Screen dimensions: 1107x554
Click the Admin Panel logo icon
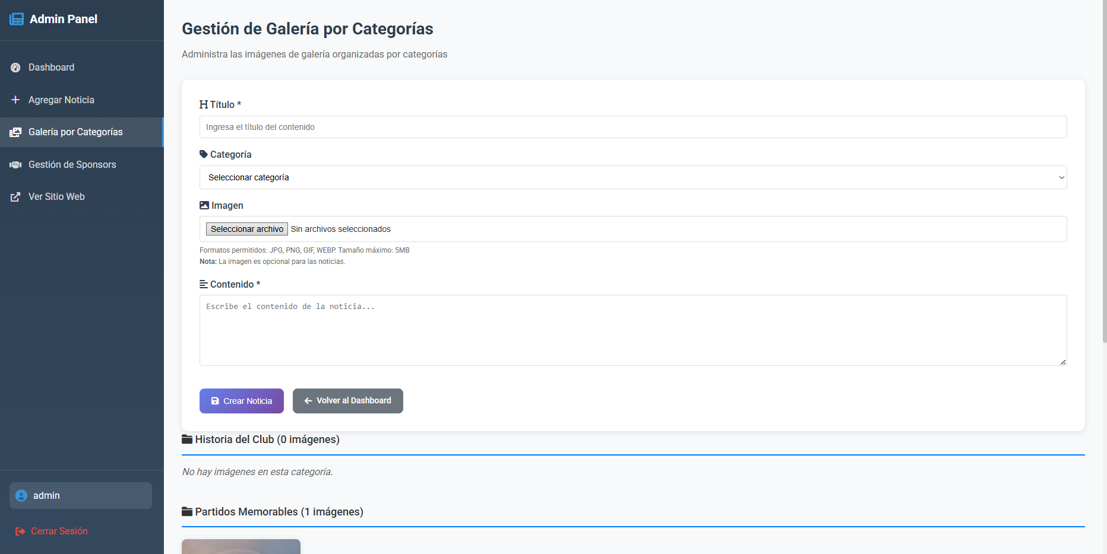coord(17,19)
